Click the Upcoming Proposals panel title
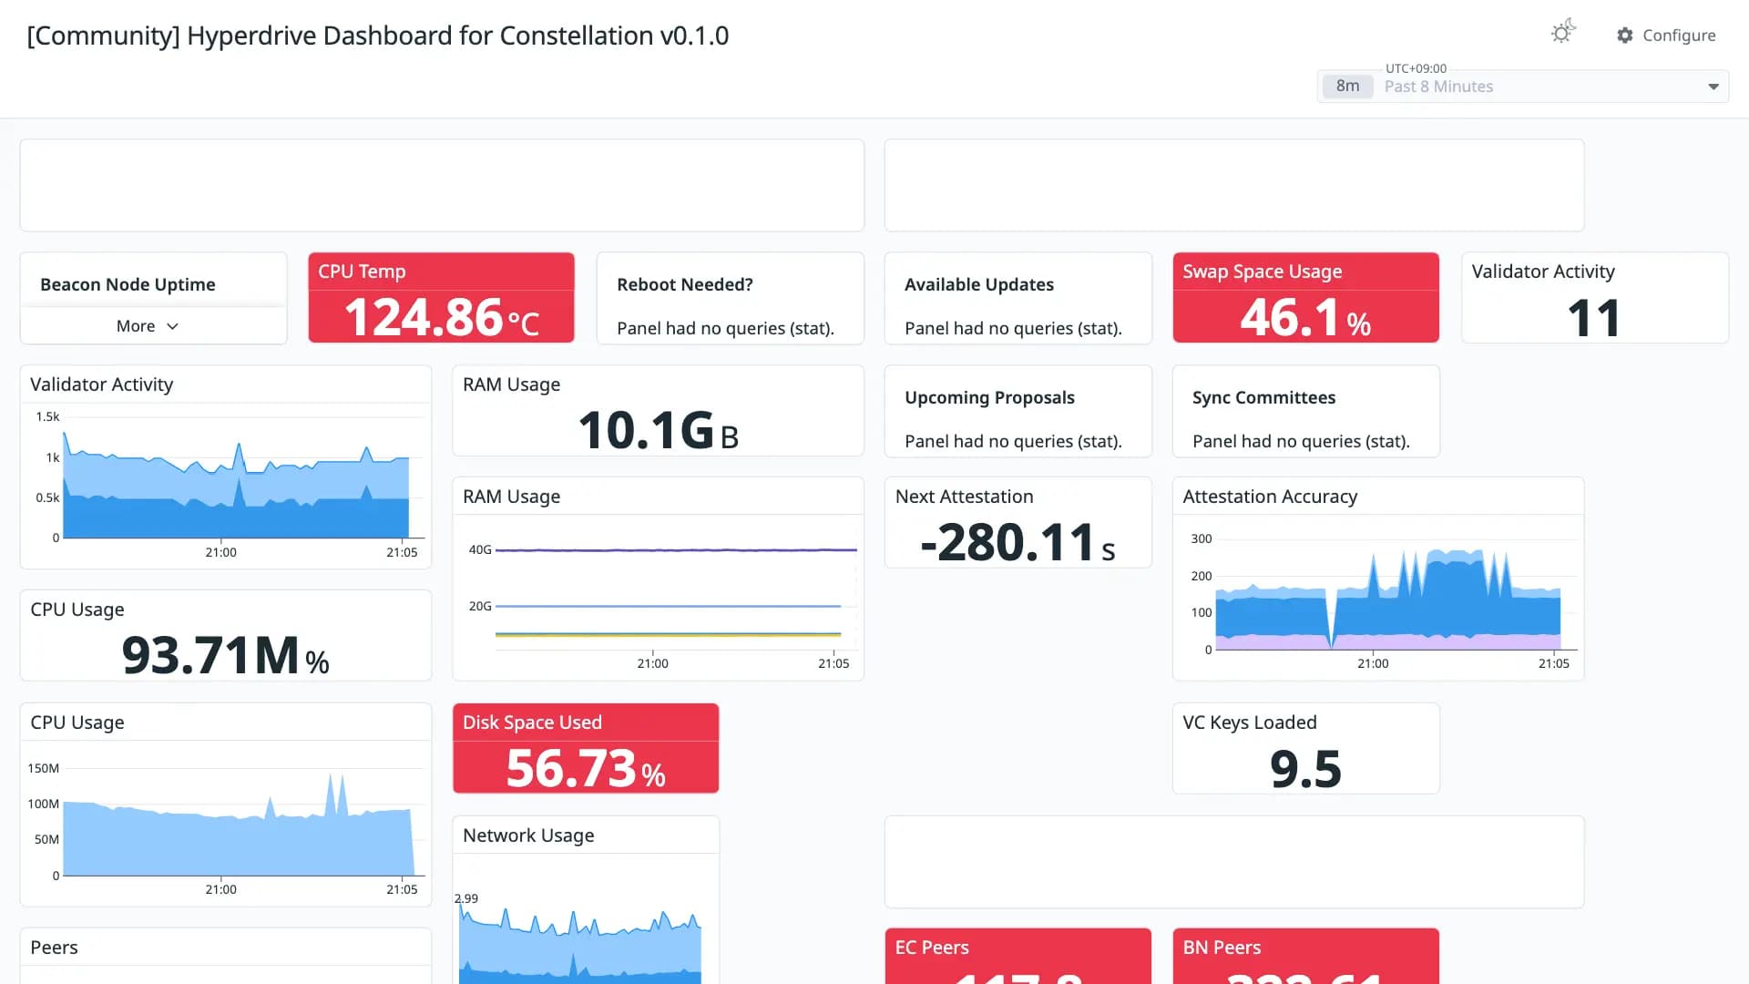This screenshot has height=984, width=1749. click(989, 397)
